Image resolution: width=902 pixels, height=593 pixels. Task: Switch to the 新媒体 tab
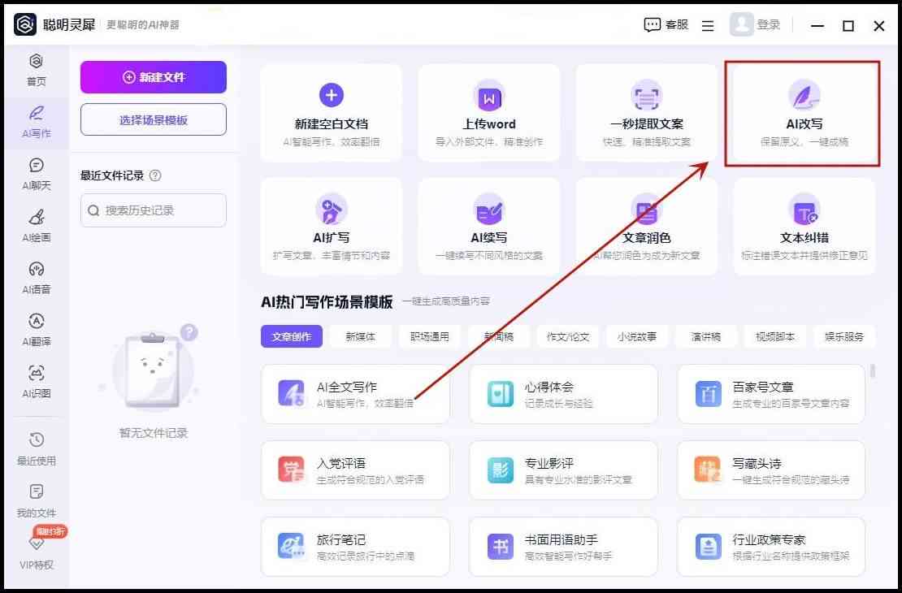point(361,336)
